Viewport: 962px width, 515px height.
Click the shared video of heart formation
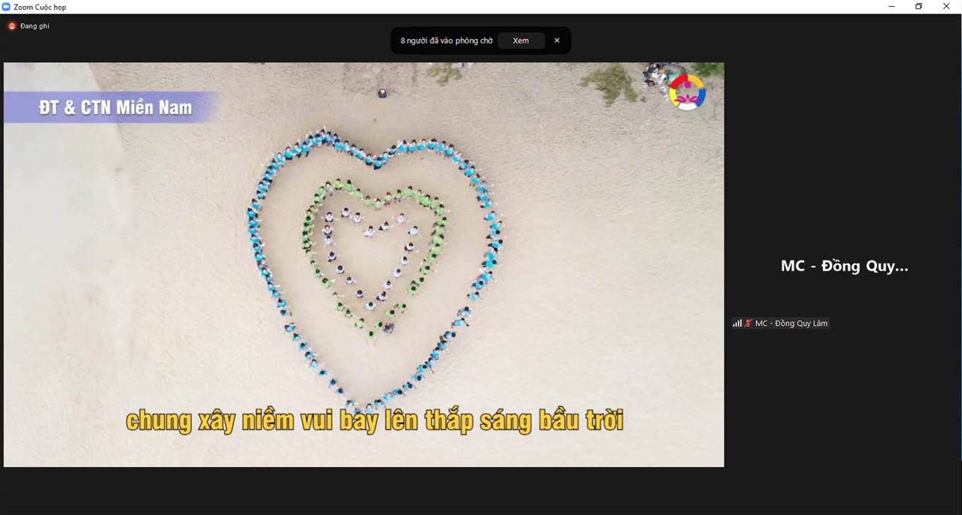pos(364,264)
